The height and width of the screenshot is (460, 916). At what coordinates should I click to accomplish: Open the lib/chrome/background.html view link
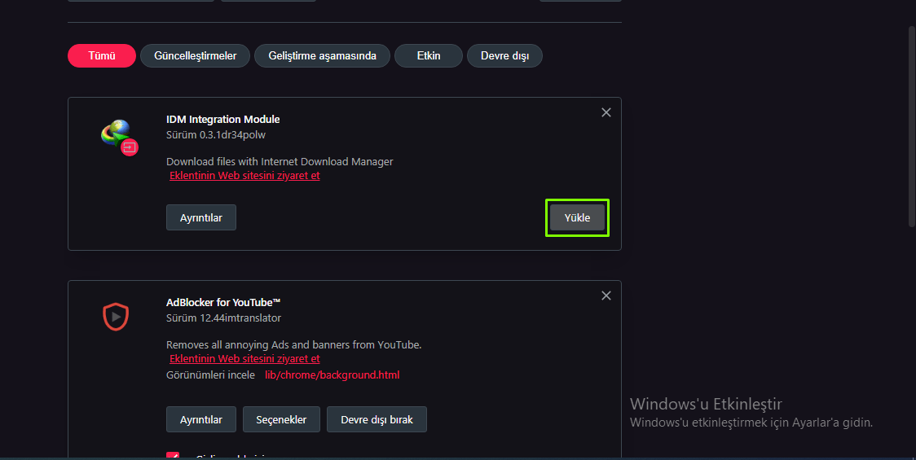[332, 375]
